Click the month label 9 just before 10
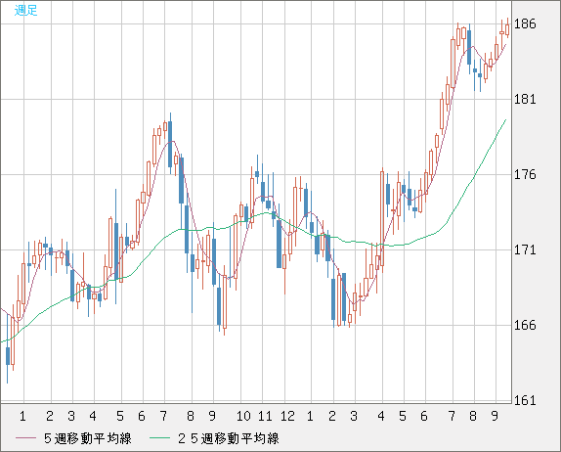Viewport: 561px width, 452px height. 212,416
